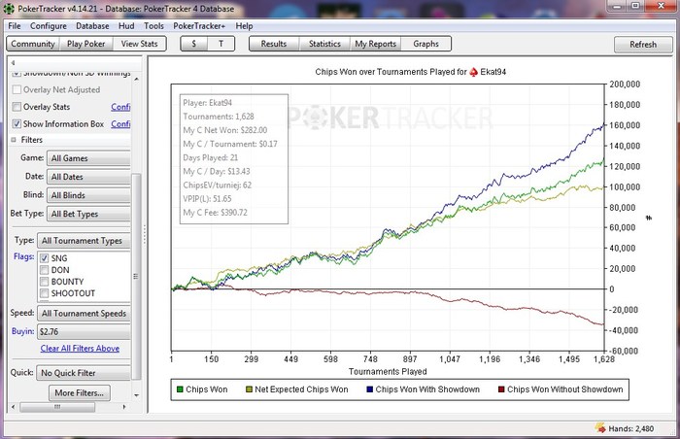The height and width of the screenshot is (439, 680).
Task: Uncheck the Show Information Box checkbox
Action: (17, 124)
